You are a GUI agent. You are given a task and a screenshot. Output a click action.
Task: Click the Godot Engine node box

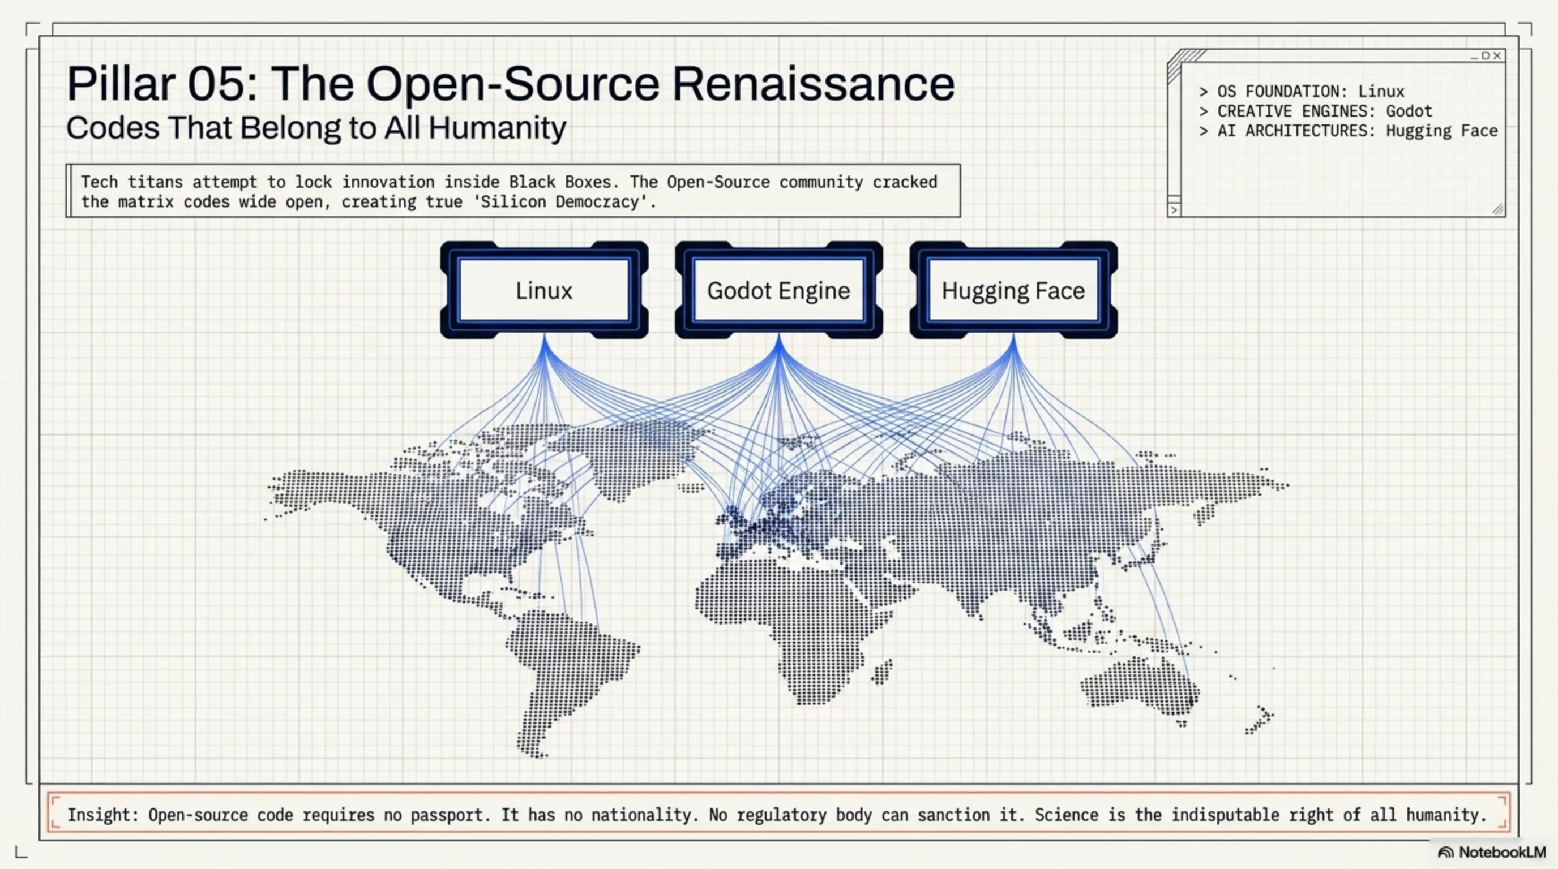tap(778, 291)
